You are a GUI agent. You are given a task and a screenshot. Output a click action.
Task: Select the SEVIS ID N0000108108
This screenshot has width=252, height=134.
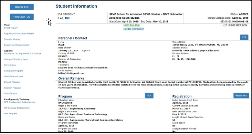pyautogui.click(x=240, y=22)
